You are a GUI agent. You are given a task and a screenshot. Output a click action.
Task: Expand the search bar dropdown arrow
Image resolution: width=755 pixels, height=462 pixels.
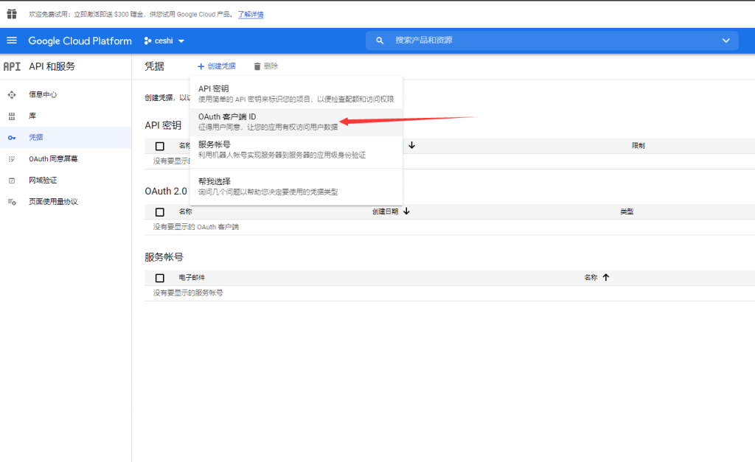click(x=726, y=41)
